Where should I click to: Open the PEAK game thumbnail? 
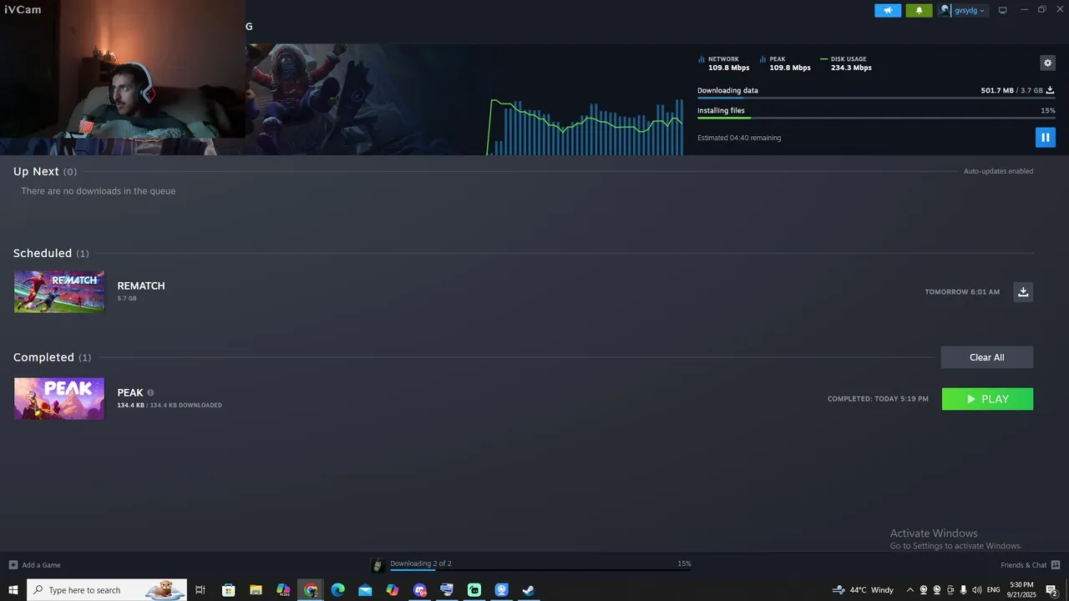(x=59, y=398)
